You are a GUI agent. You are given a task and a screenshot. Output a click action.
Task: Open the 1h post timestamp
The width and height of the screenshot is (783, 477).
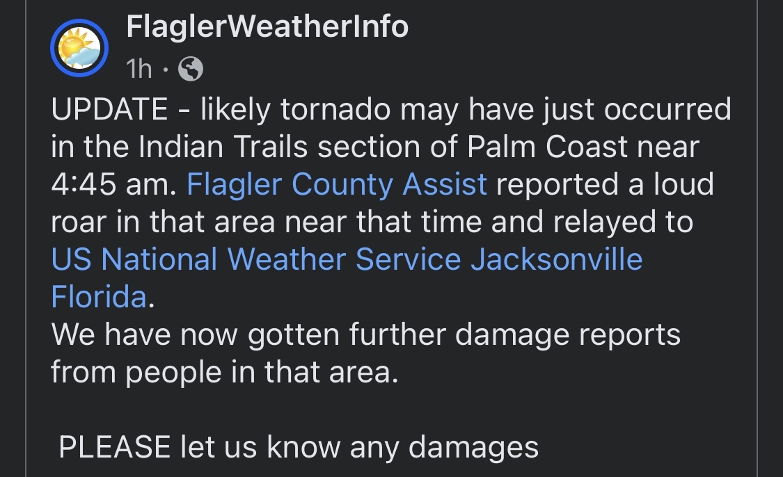coord(139,69)
